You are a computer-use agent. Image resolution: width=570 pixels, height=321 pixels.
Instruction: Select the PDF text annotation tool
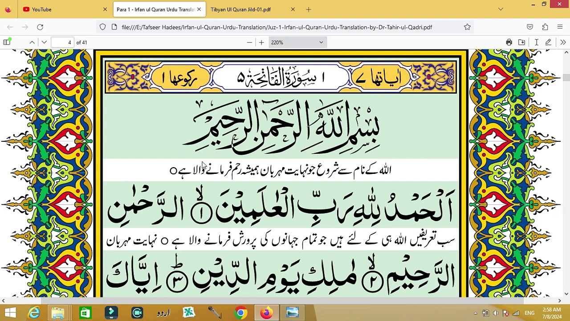[537, 42]
